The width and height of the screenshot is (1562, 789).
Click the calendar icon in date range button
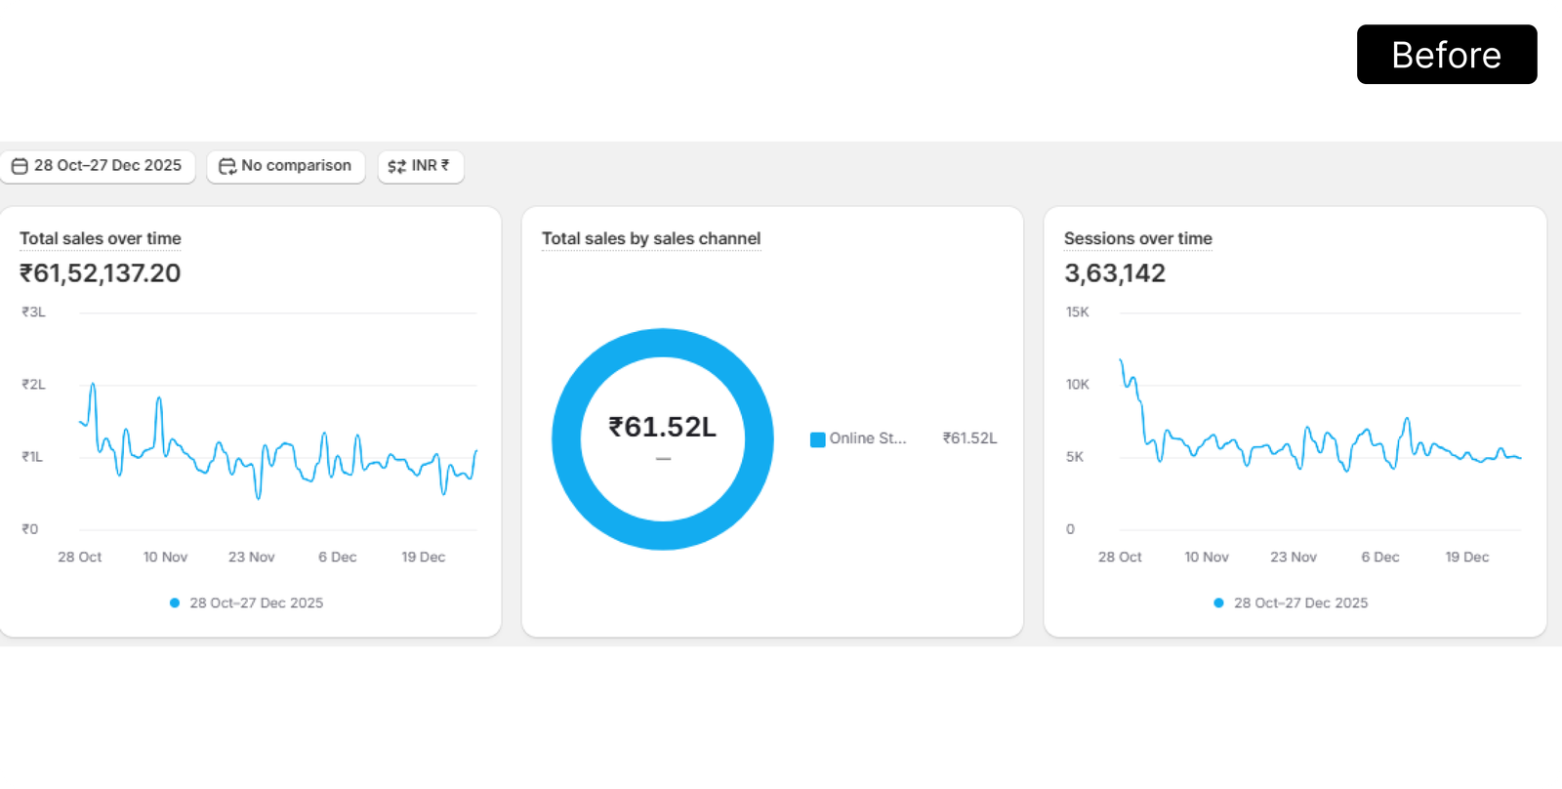click(20, 166)
